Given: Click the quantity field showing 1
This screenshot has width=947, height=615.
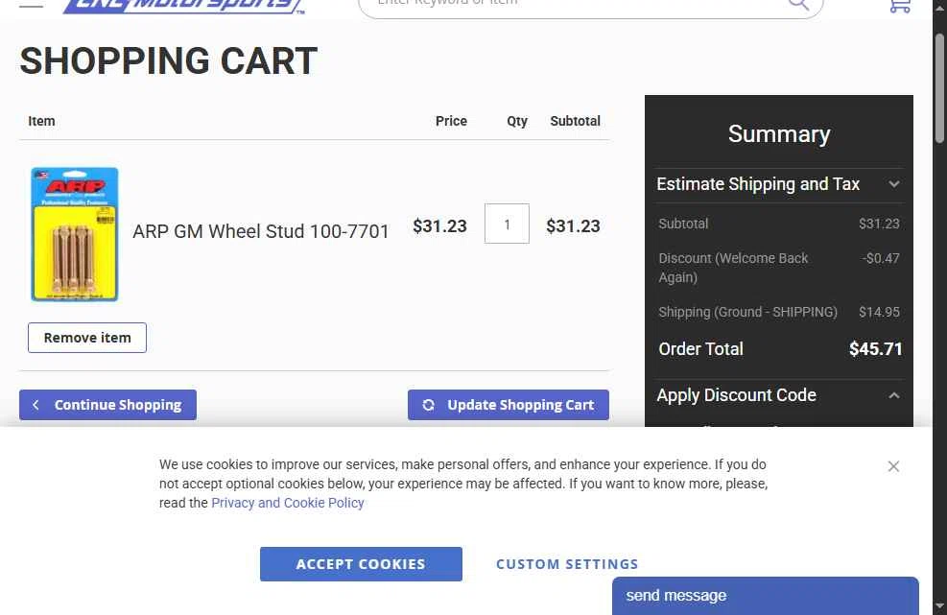Looking at the screenshot, I should click(507, 224).
